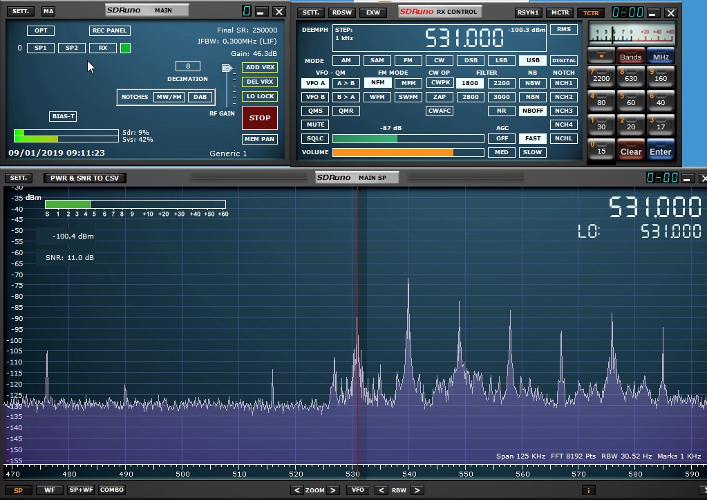The image size is (707, 500).
Task: Click the green squelch level bar
Action: coord(365,138)
